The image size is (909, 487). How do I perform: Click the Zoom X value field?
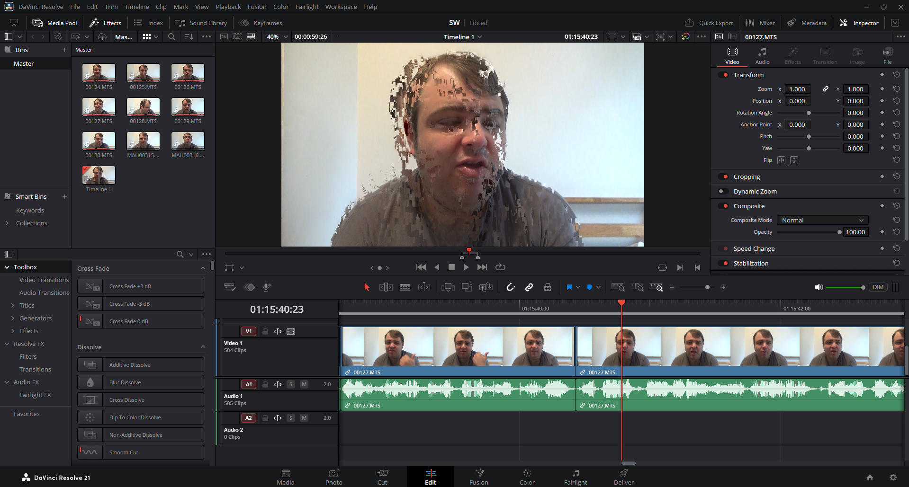pos(798,89)
